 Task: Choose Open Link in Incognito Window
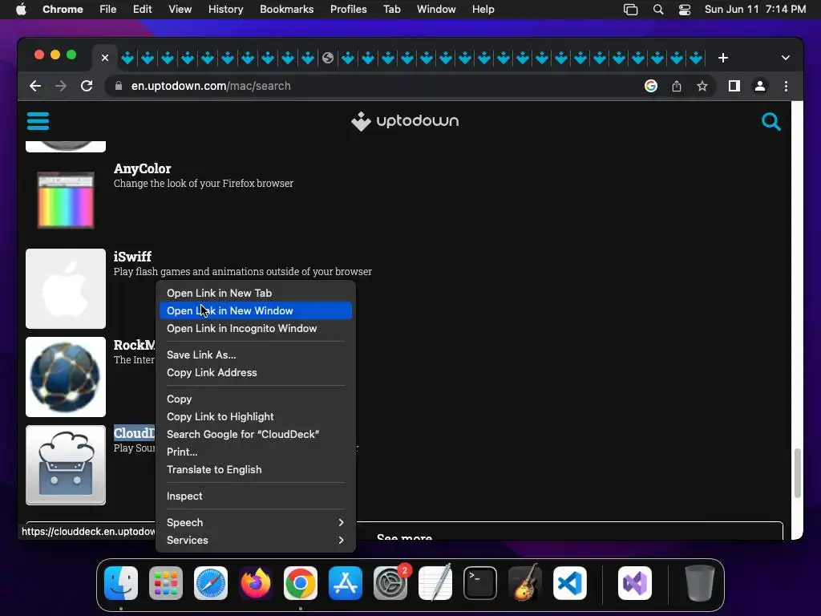click(x=256, y=328)
